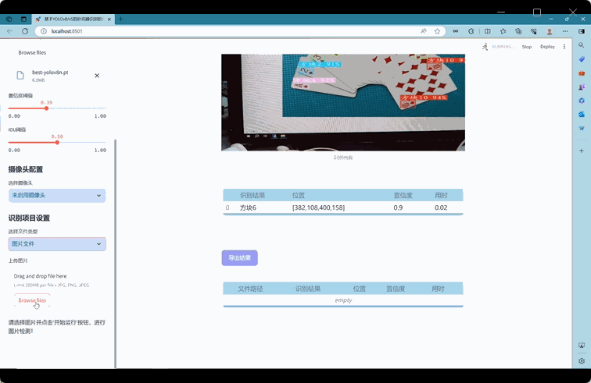
Task: Open Edge sidebar settings gear
Action: click(x=581, y=361)
